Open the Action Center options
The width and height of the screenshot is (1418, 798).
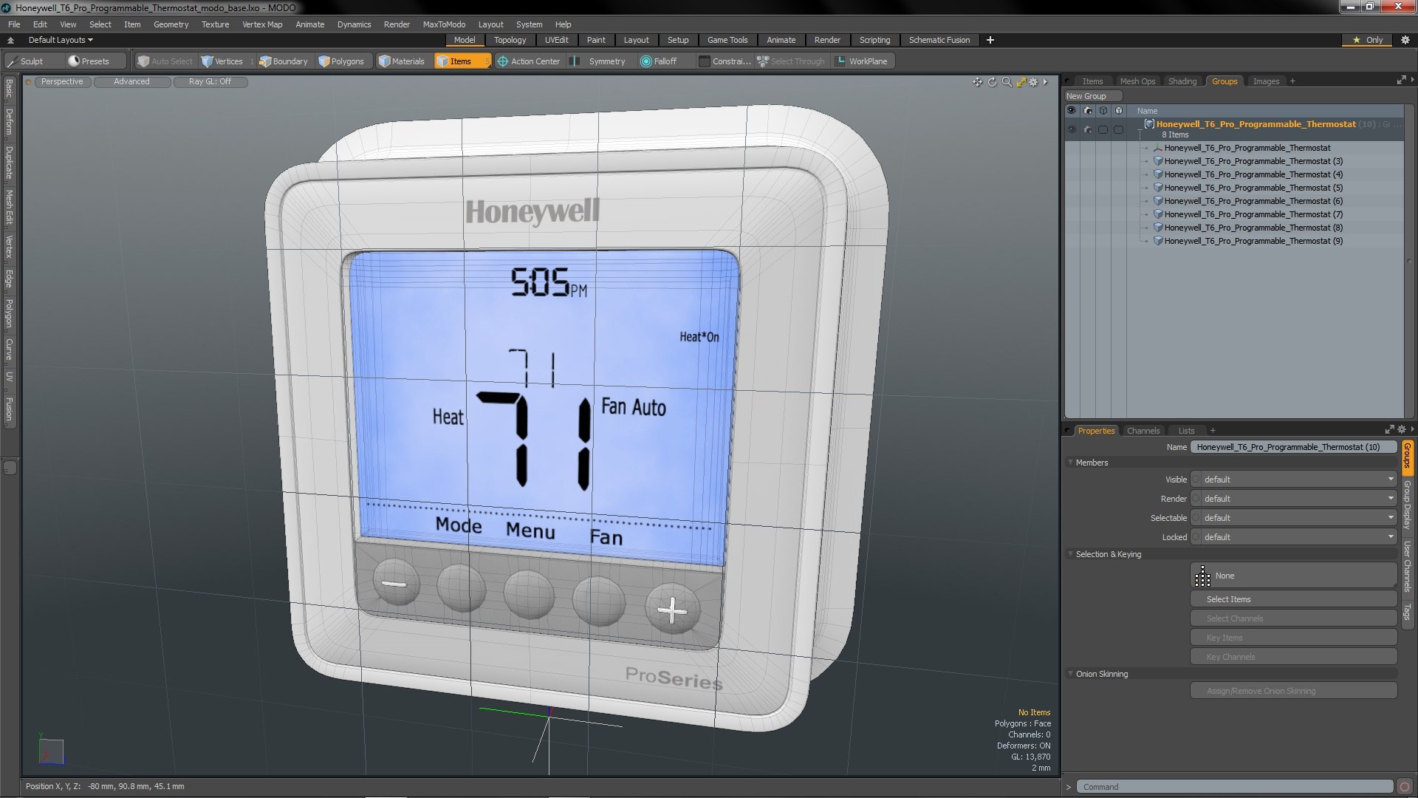click(x=529, y=61)
